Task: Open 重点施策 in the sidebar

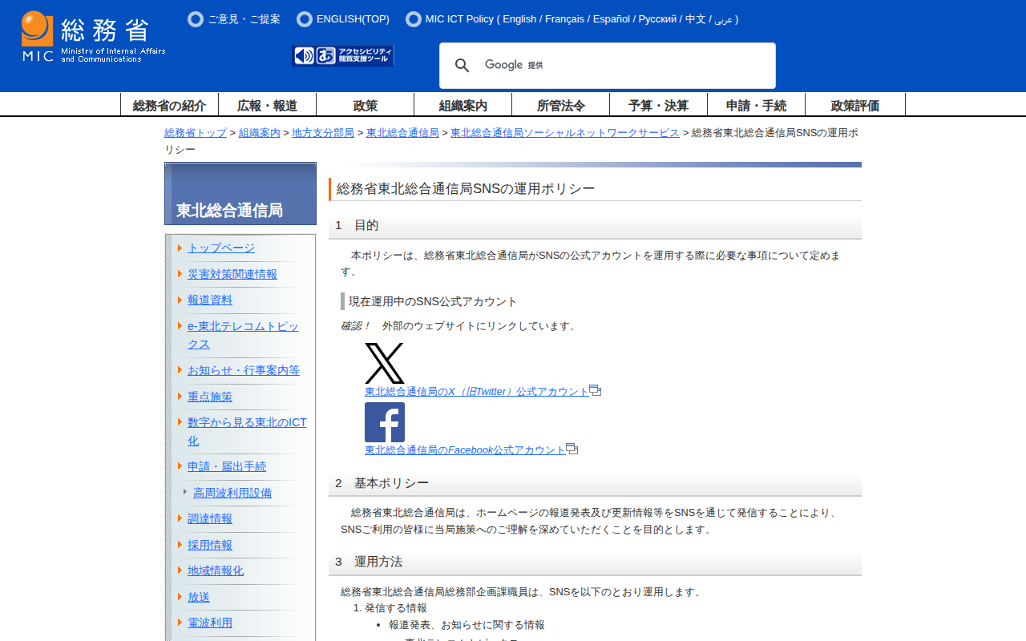Action: [x=210, y=397]
